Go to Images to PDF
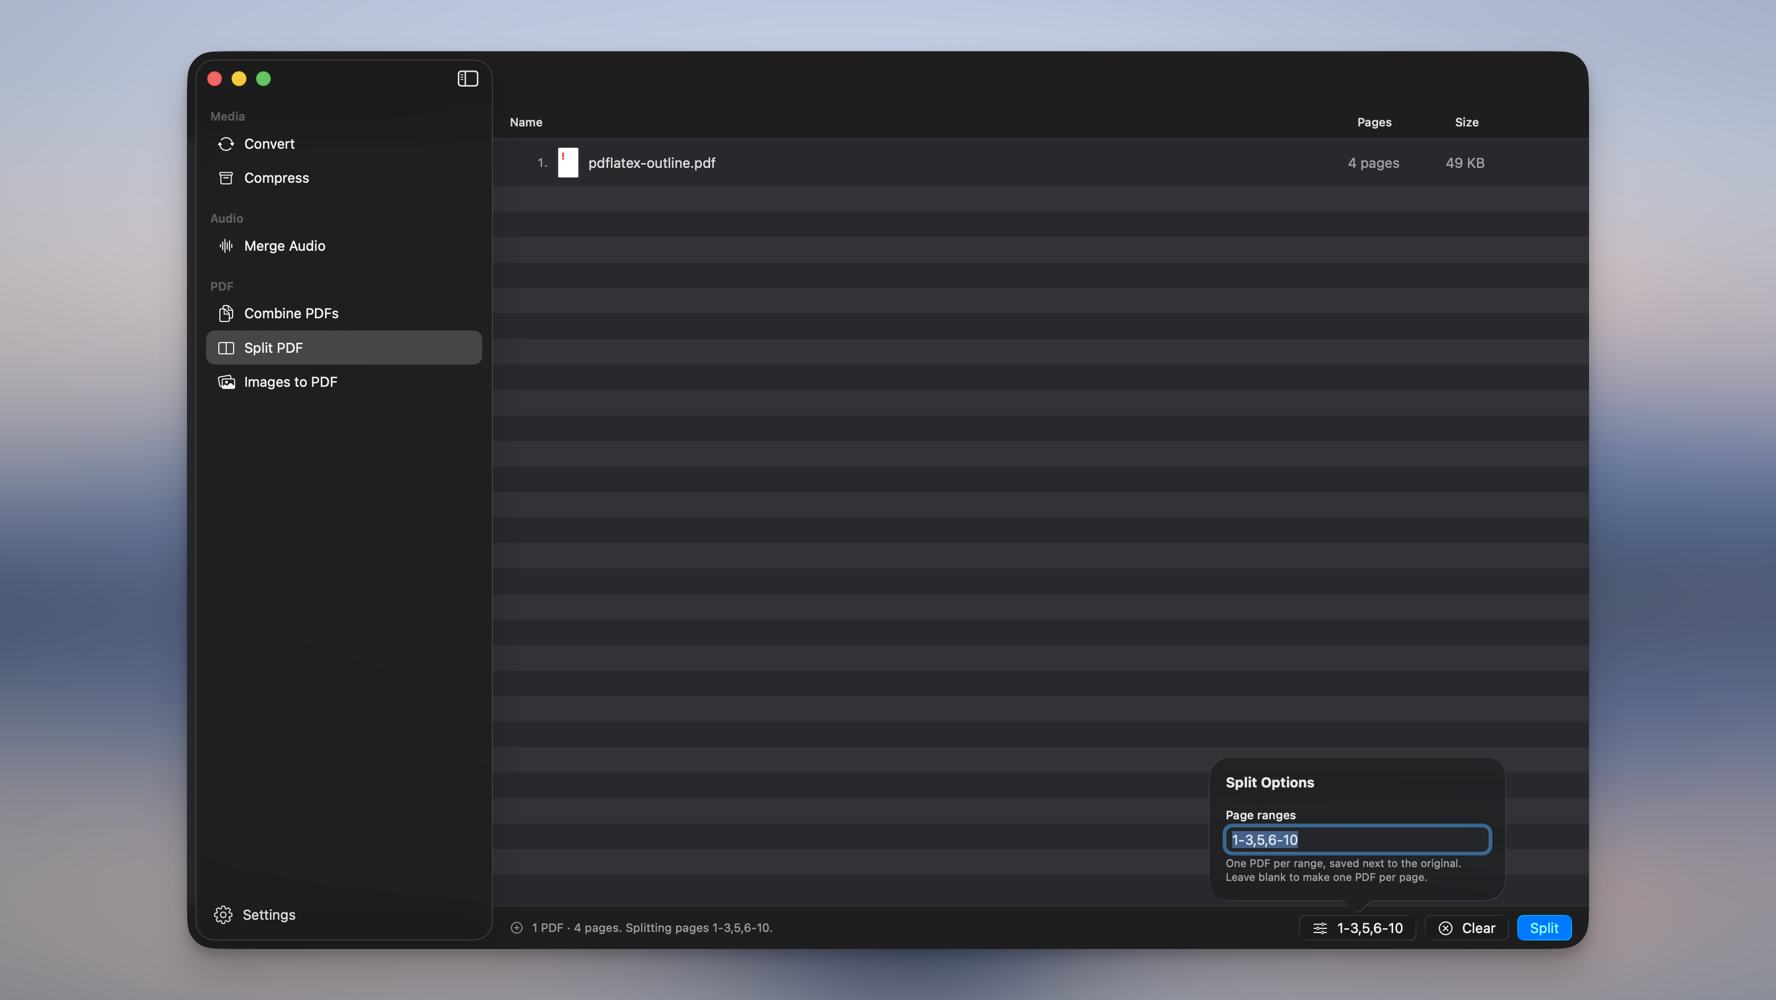The image size is (1776, 1000). [x=343, y=382]
